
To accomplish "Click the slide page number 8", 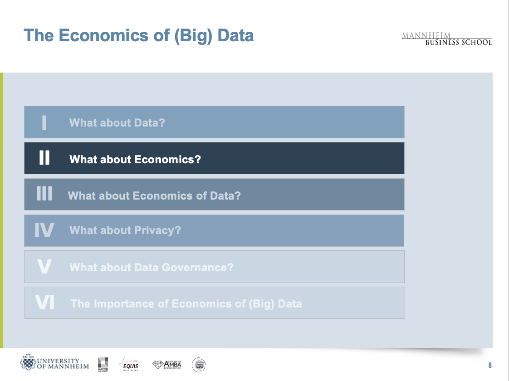I will [490, 366].
